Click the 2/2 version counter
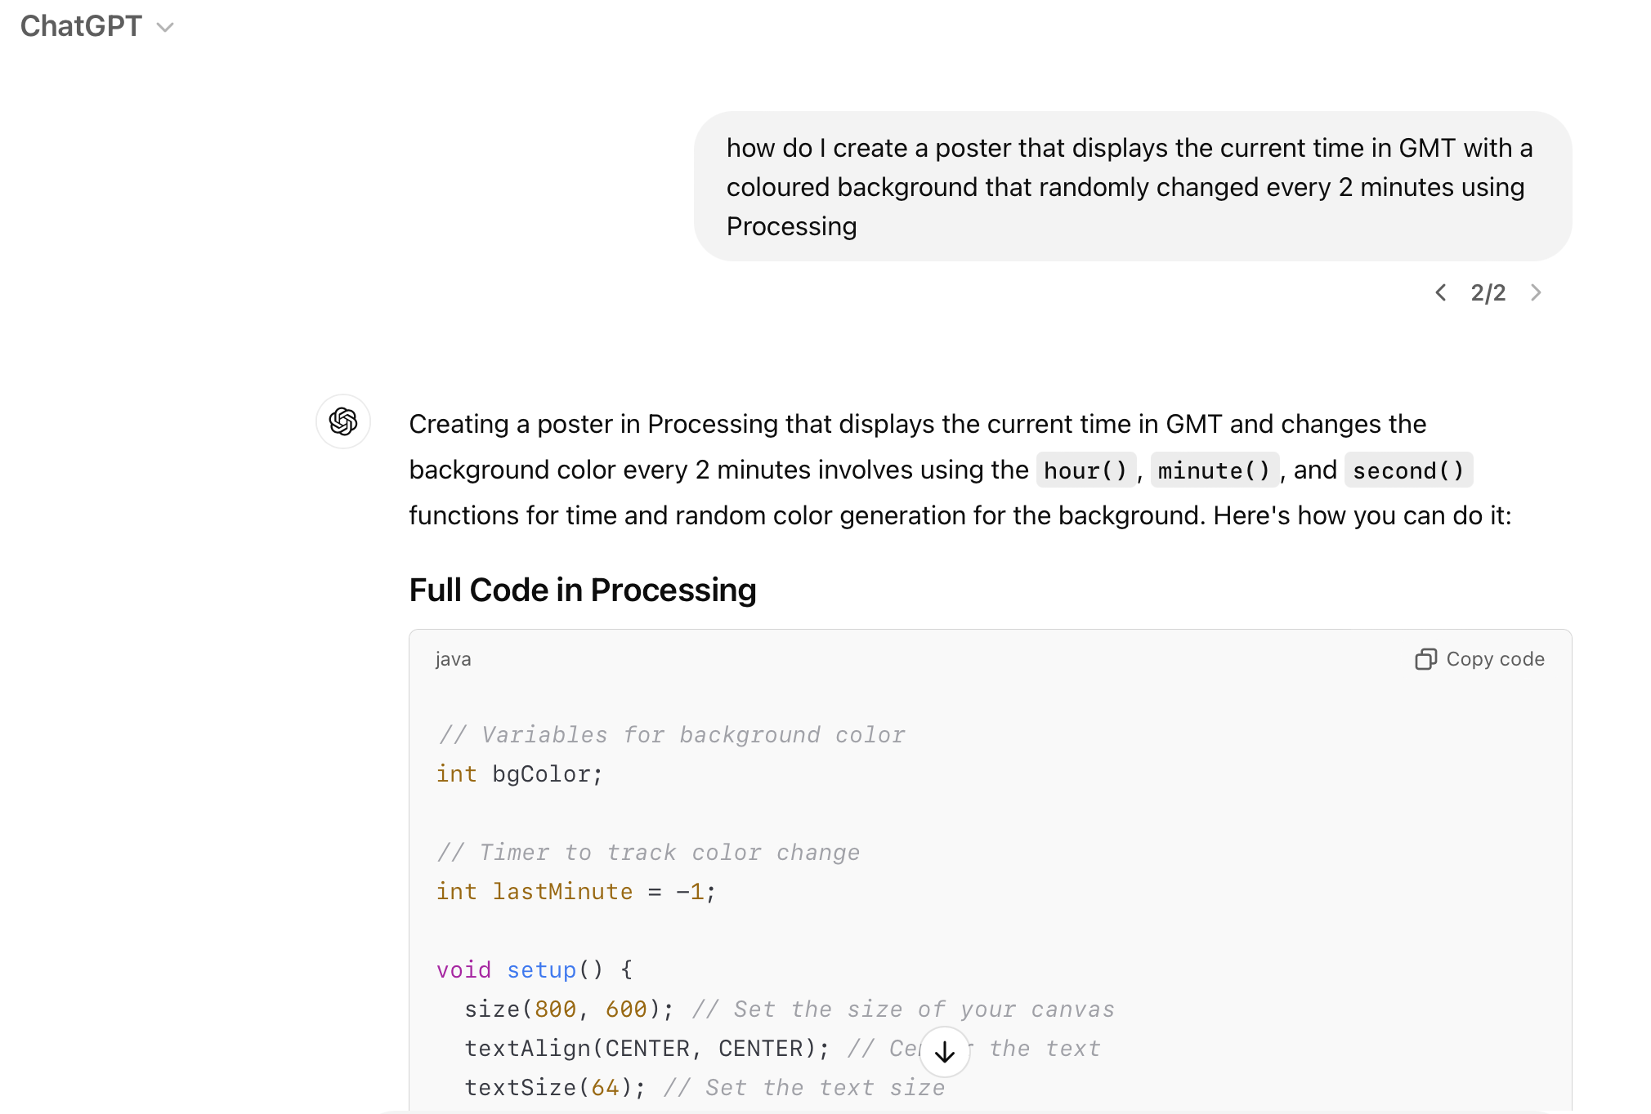Image resolution: width=1651 pixels, height=1114 pixels. click(x=1488, y=292)
